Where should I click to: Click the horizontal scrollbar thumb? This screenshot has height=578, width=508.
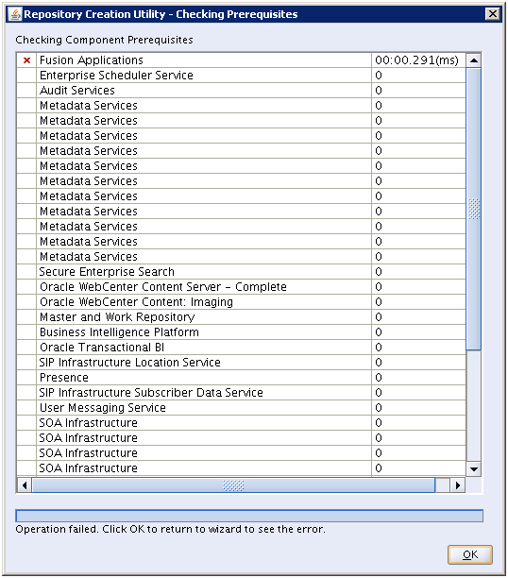pos(234,485)
